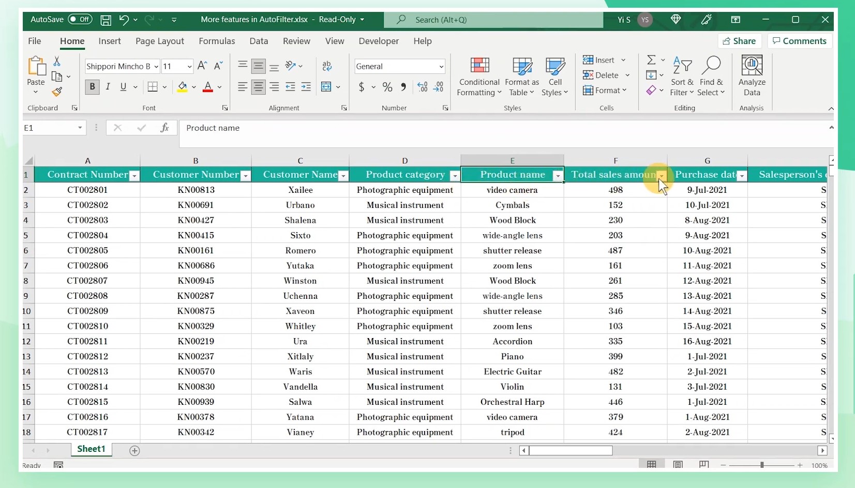
Task: Click the Share button
Action: [x=739, y=41]
